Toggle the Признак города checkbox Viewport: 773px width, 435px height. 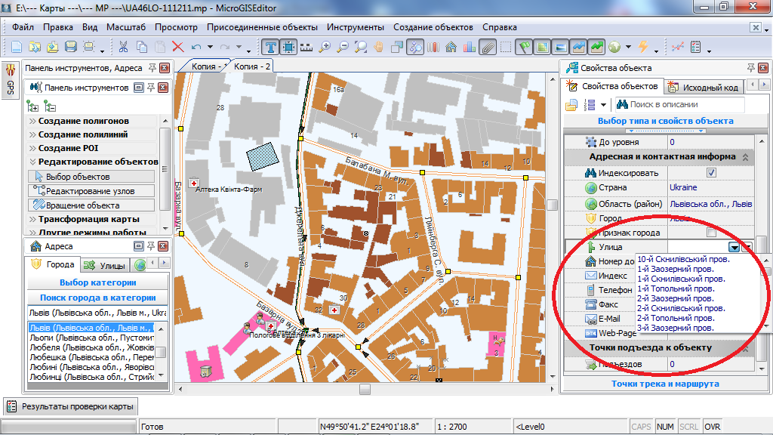[x=710, y=233]
